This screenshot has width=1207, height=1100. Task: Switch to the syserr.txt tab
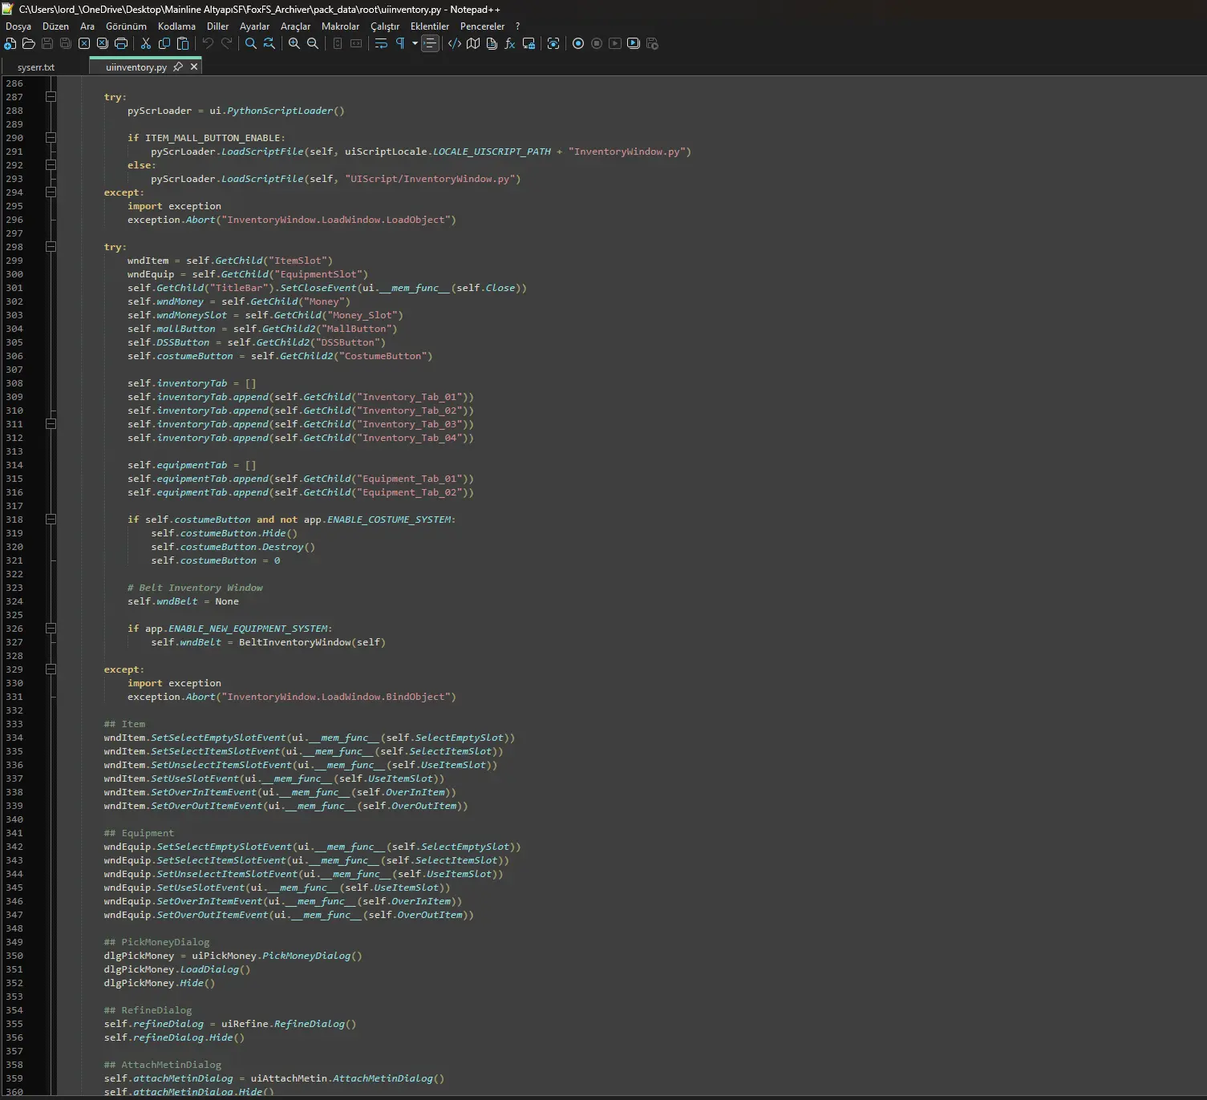click(36, 67)
